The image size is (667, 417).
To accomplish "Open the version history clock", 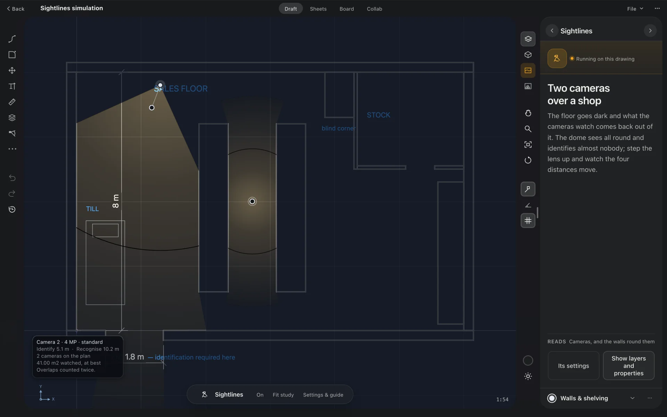I will coord(12,210).
